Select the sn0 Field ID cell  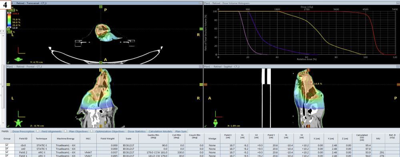point(23,149)
